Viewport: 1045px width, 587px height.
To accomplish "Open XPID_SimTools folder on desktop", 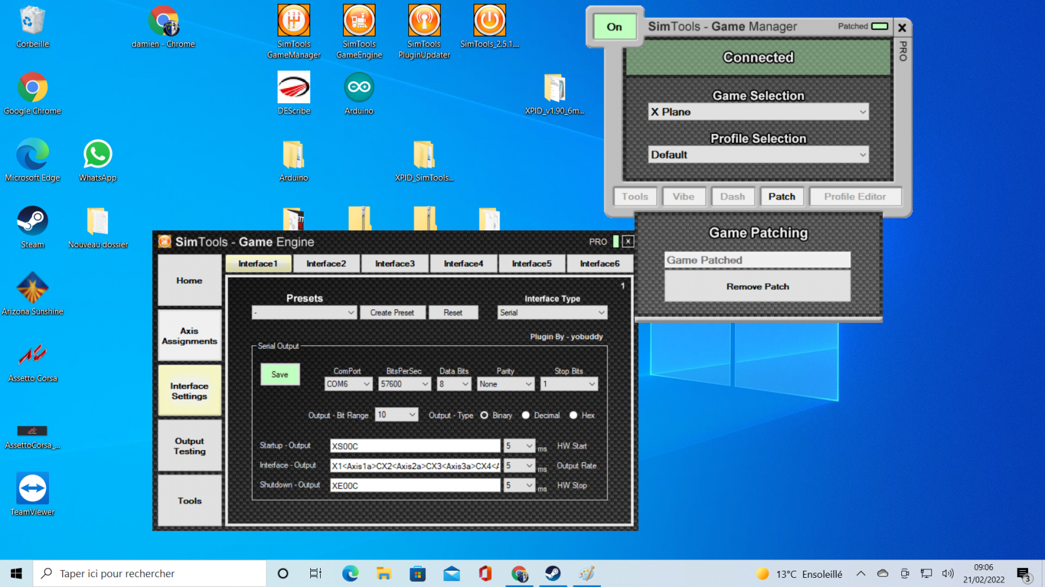I will (425, 160).
